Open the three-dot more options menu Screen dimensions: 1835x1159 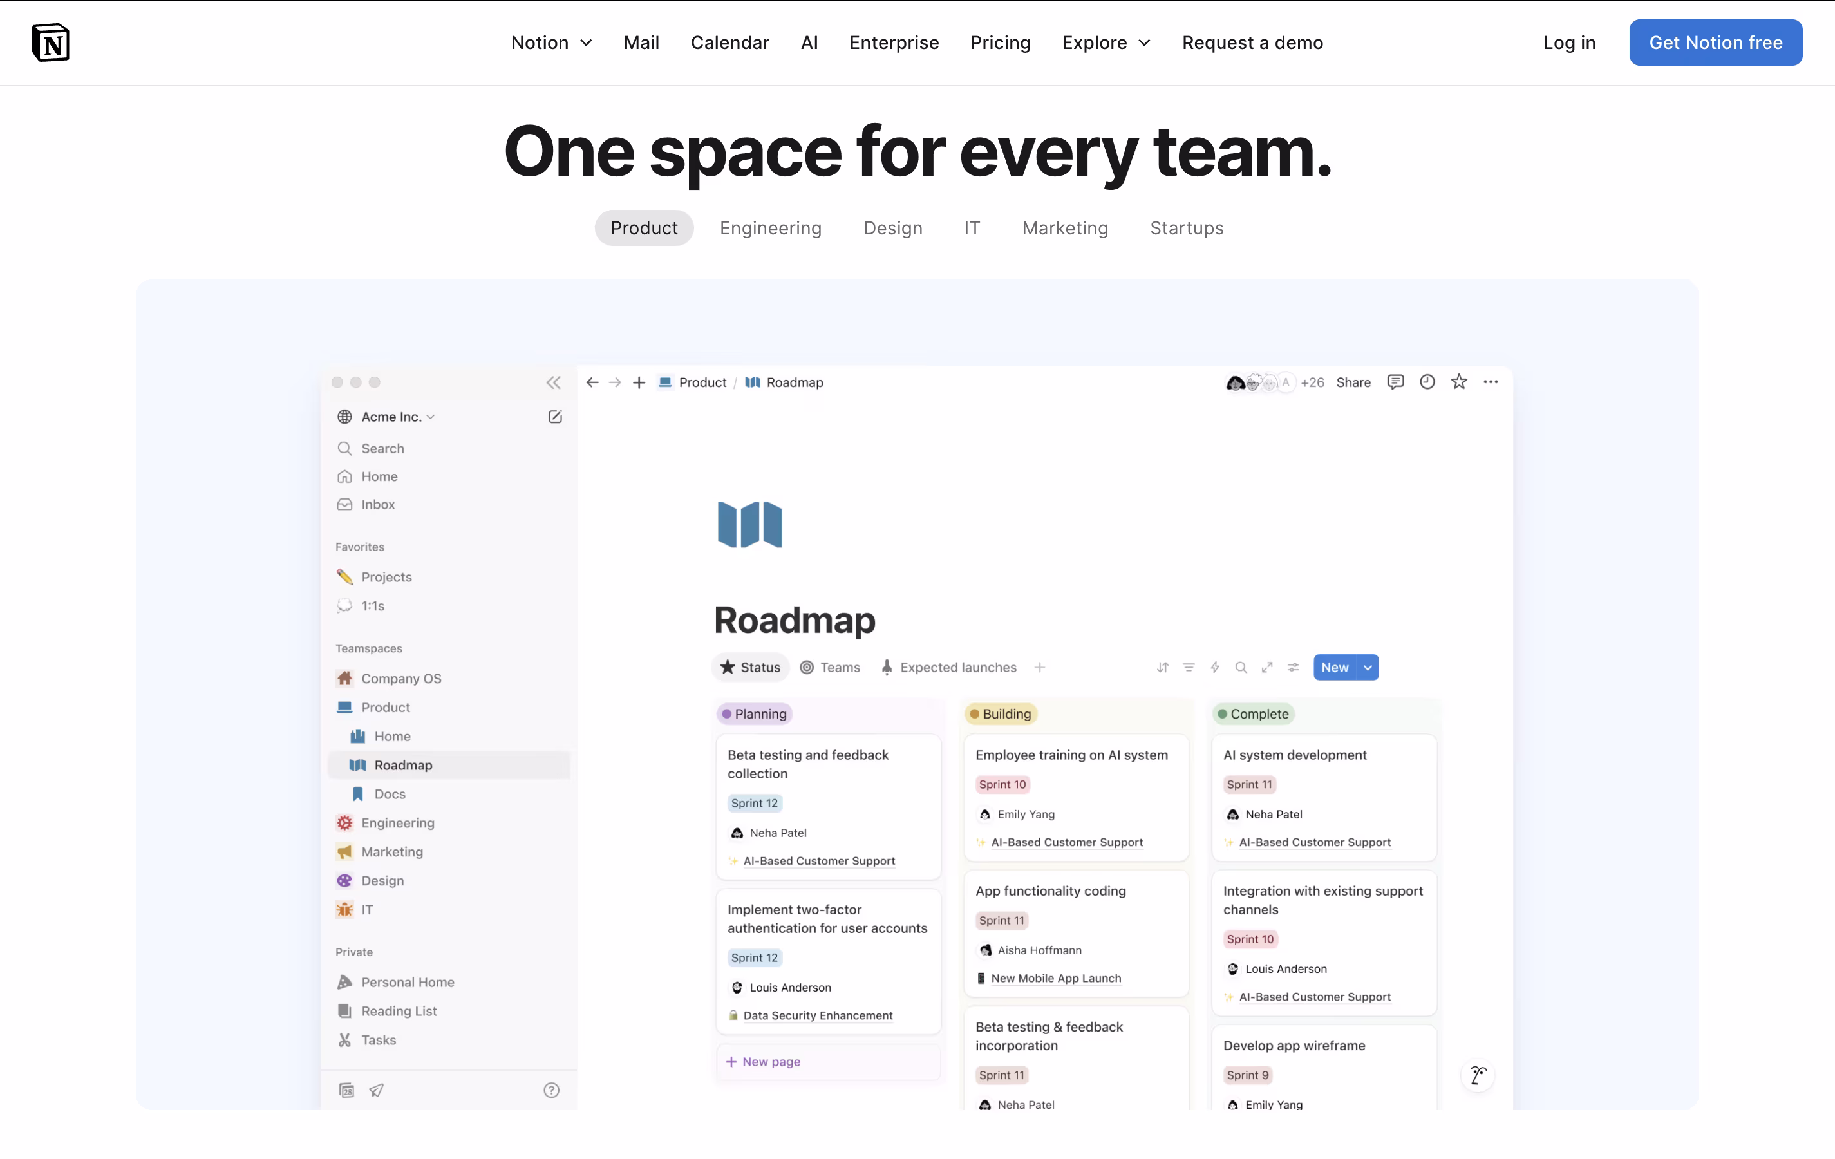(x=1491, y=382)
